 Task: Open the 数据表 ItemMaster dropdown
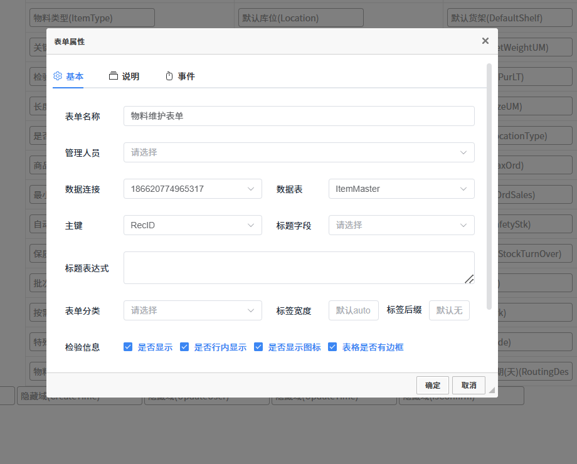(x=401, y=189)
